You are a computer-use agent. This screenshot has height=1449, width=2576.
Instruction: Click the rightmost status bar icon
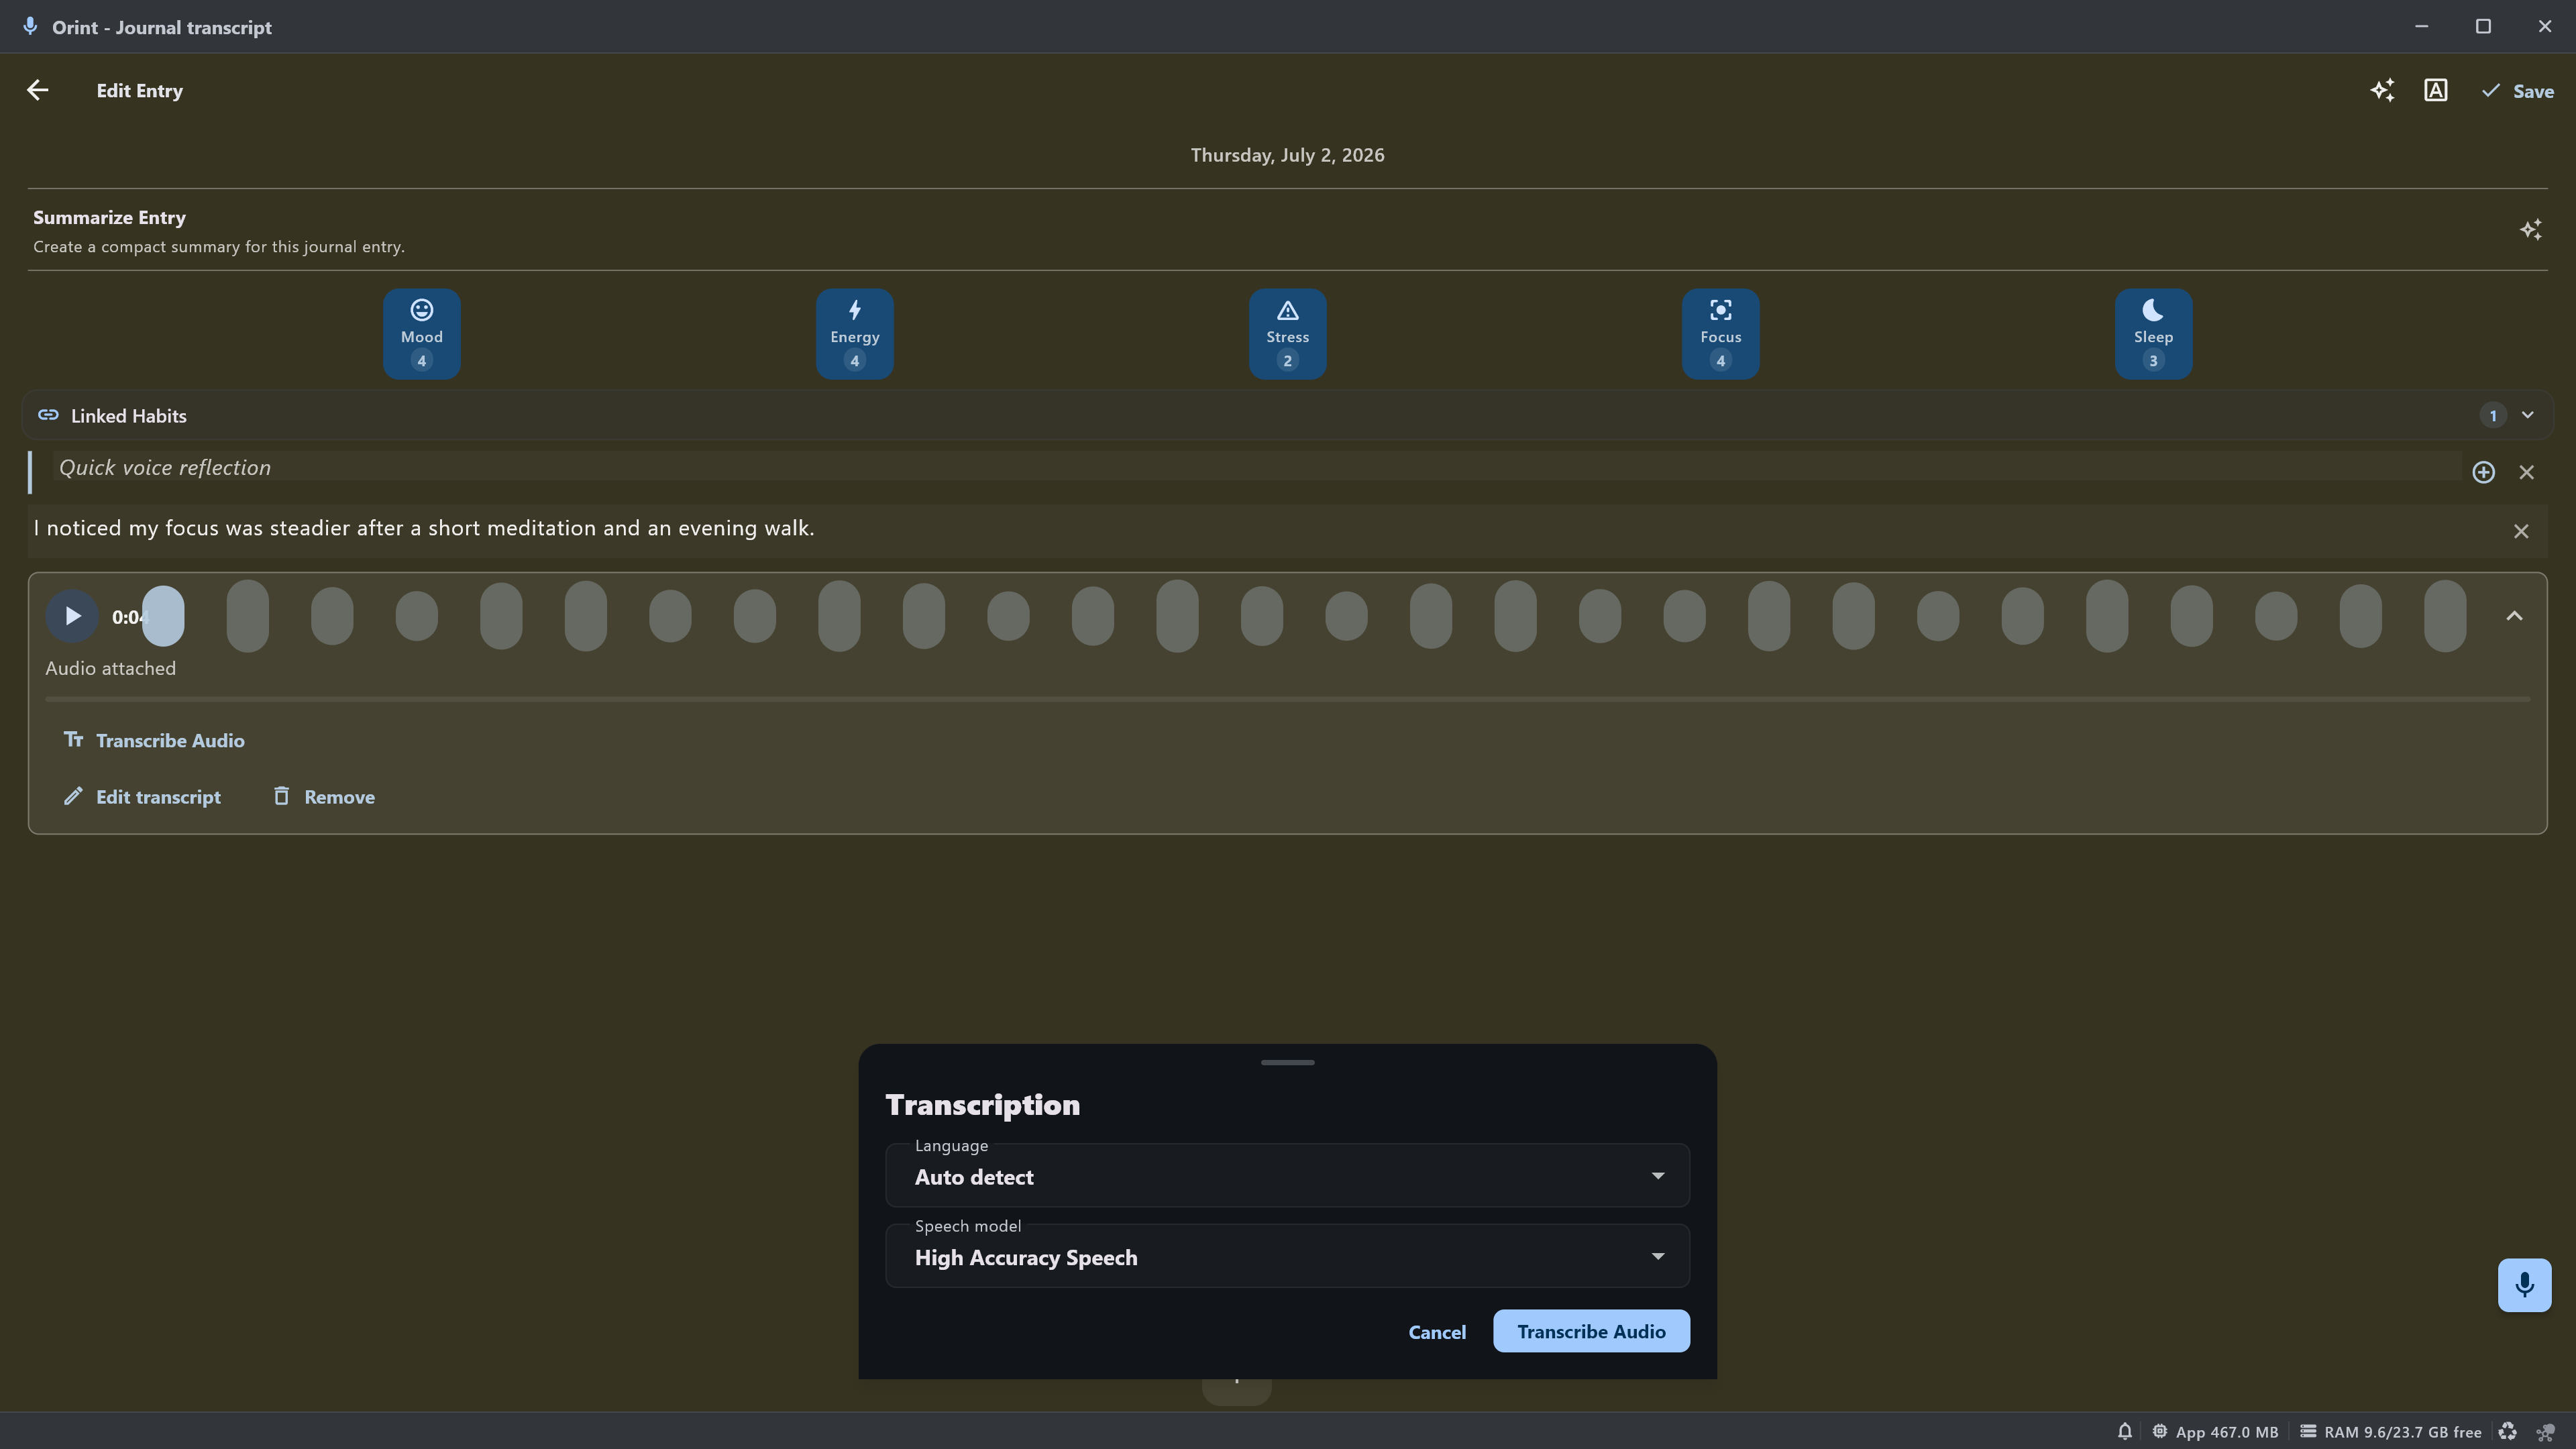click(2545, 1432)
